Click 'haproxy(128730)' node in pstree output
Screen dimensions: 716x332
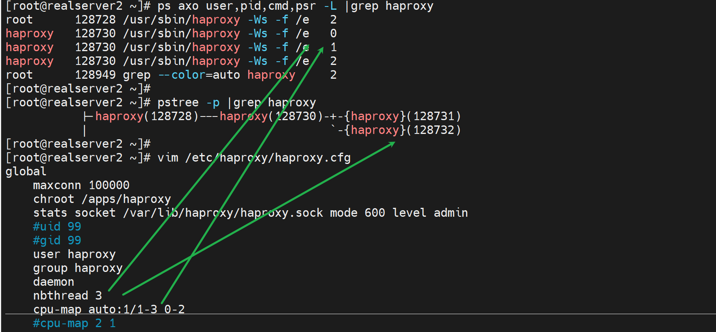click(271, 116)
